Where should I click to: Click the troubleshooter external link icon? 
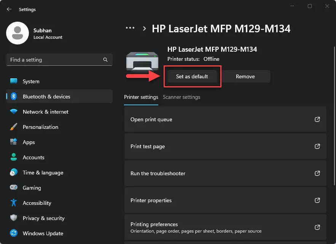coord(317,173)
